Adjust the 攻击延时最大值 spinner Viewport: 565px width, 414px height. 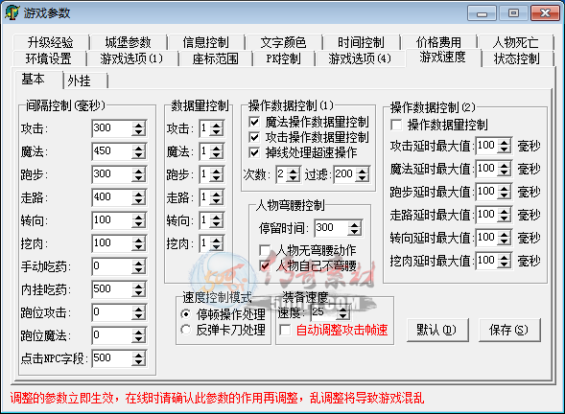coord(505,146)
